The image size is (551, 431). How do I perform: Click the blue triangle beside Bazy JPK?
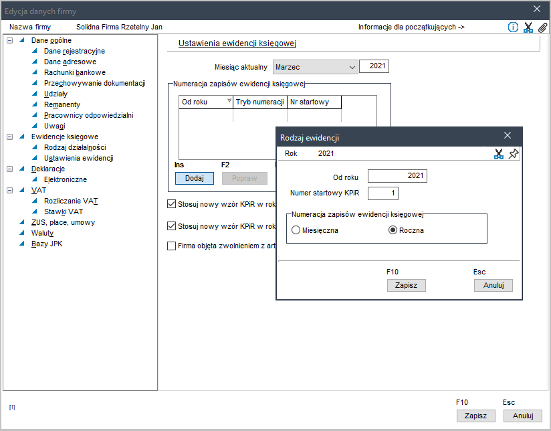[22, 244]
